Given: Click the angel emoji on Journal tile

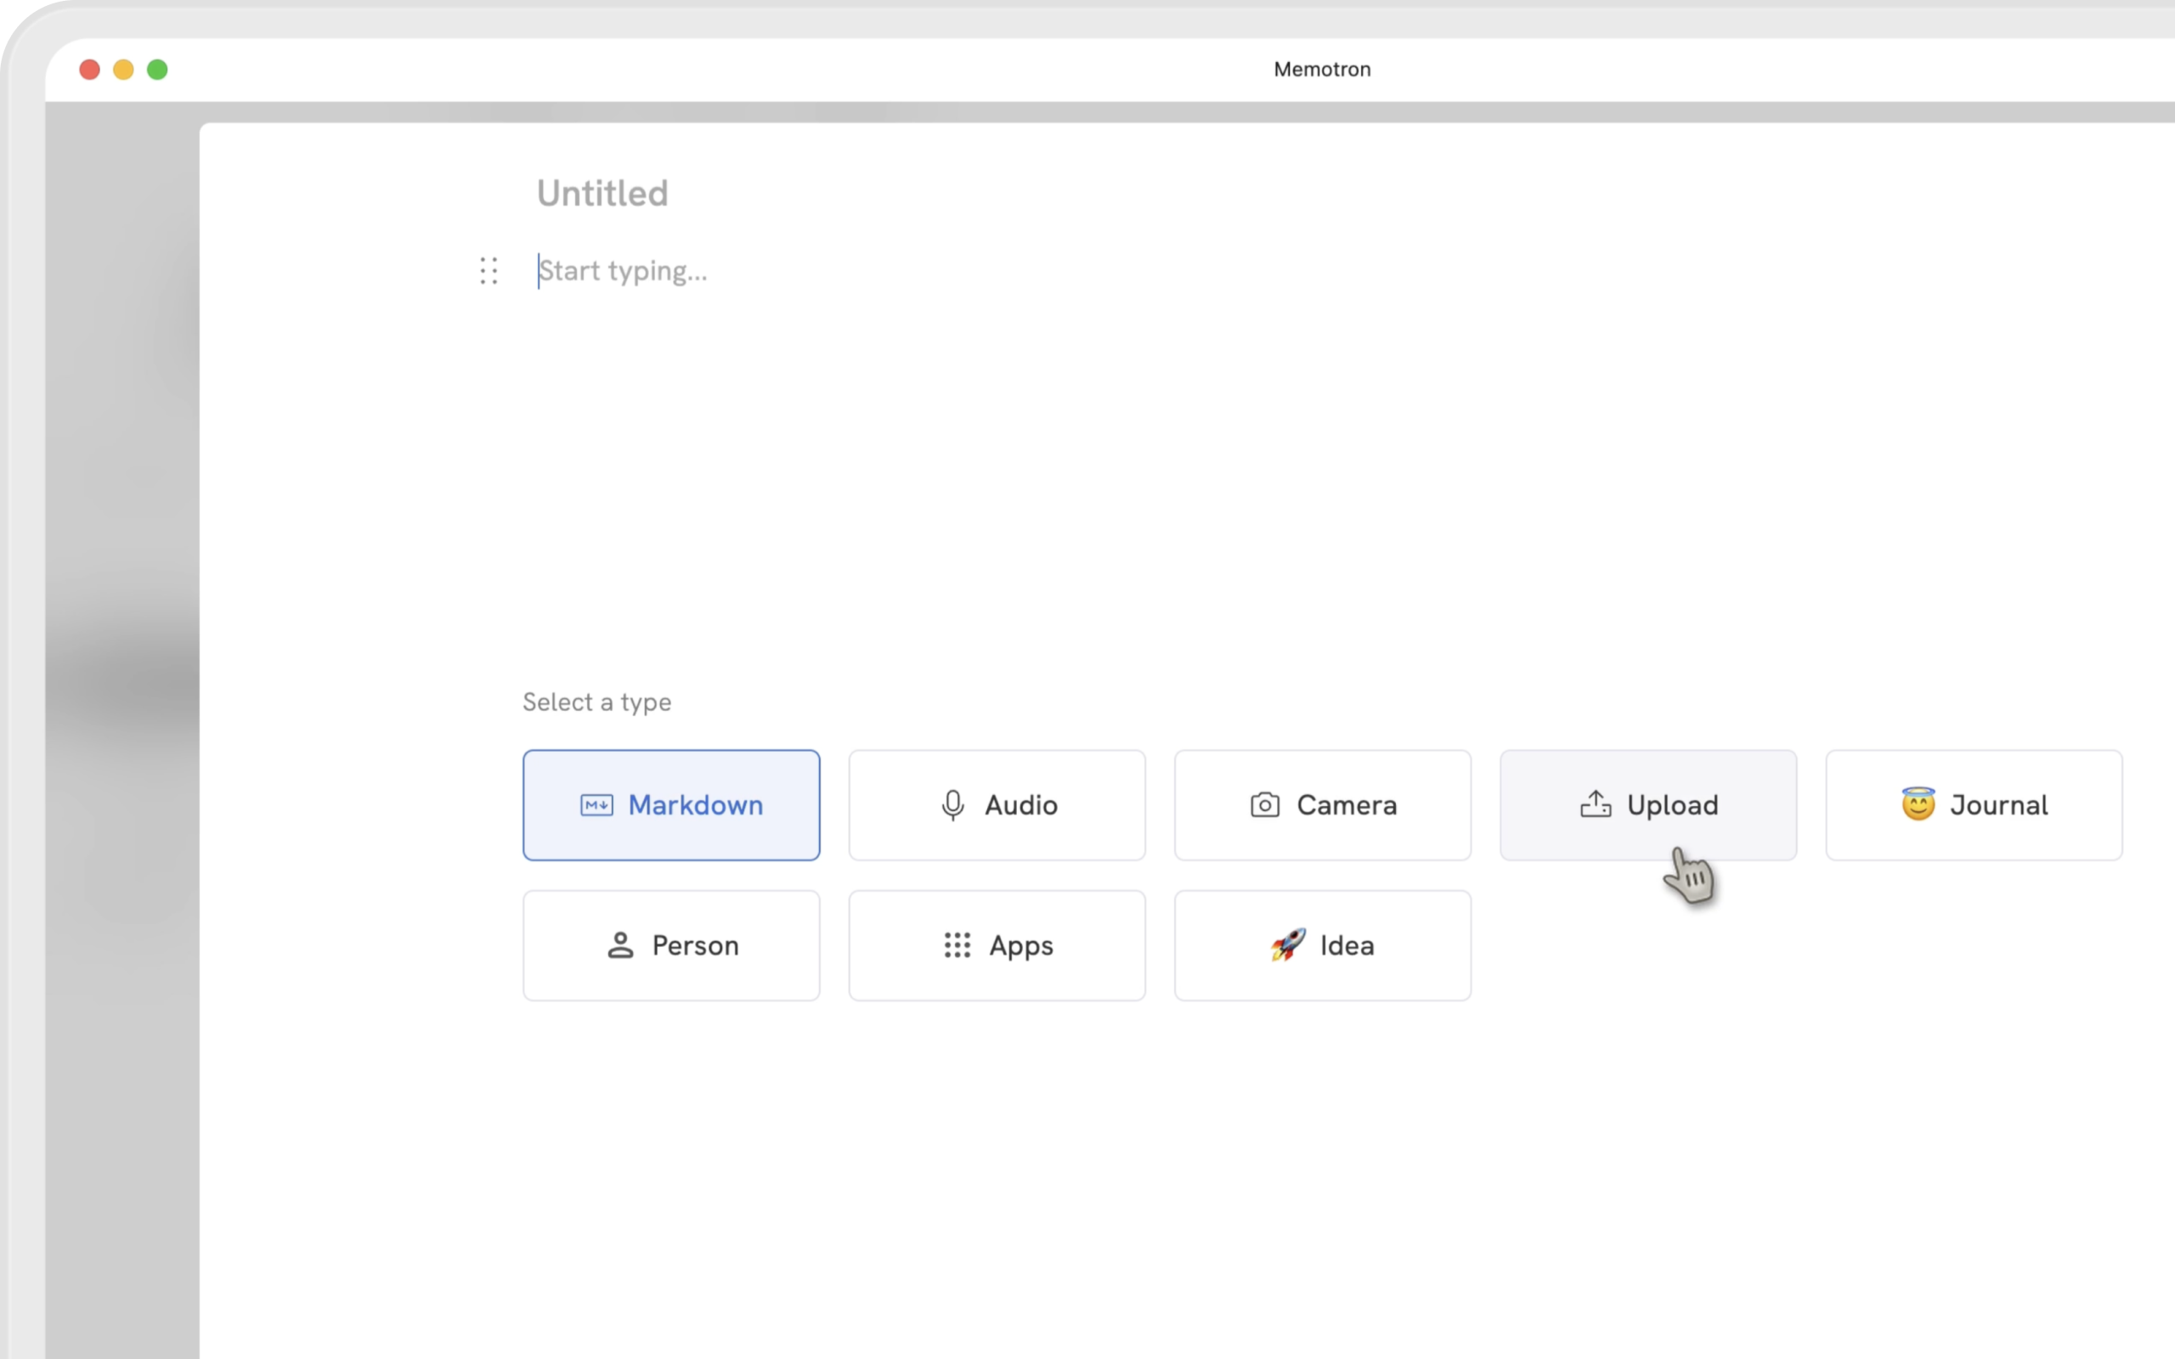Looking at the screenshot, I should click(1918, 804).
